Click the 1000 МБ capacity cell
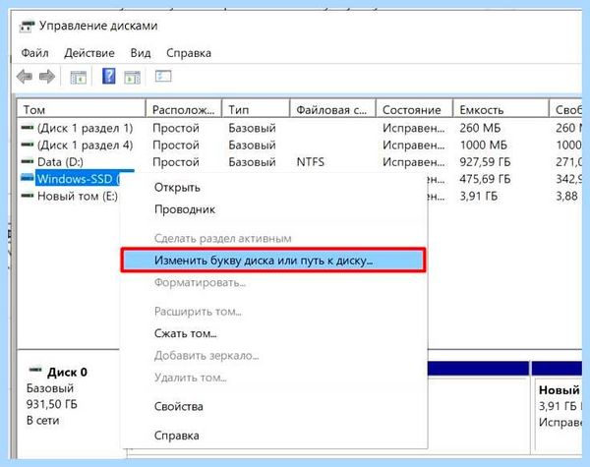The width and height of the screenshot is (590, 467). pyautogui.click(x=484, y=145)
